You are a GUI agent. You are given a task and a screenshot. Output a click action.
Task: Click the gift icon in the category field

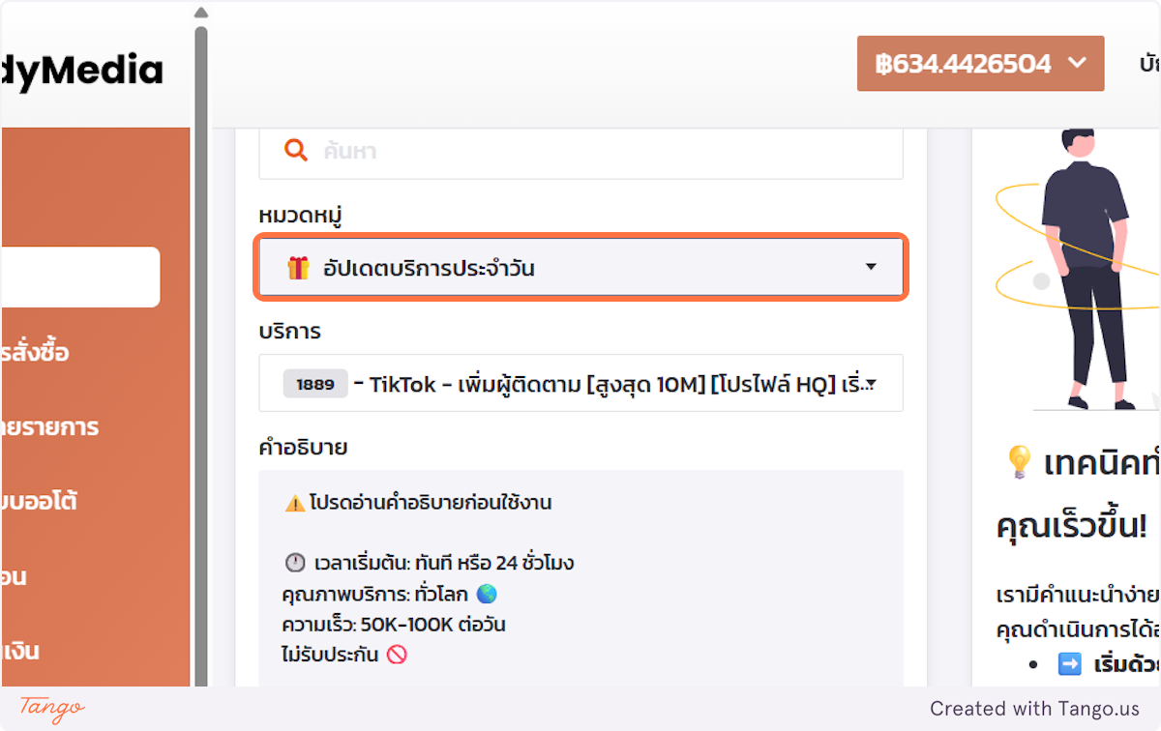(x=298, y=268)
